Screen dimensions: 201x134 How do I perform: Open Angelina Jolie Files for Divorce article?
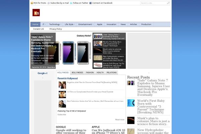pyautogui.click(x=92, y=82)
